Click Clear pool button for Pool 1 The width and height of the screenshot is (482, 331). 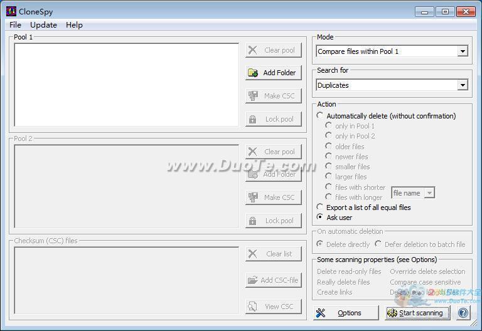[273, 50]
